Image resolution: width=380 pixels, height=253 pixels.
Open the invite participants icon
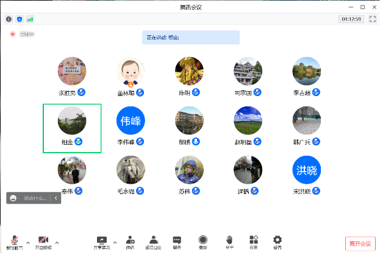click(x=130, y=240)
